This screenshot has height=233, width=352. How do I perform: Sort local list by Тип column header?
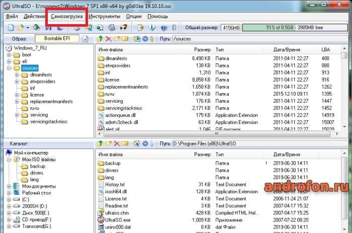(x=220, y=154)
